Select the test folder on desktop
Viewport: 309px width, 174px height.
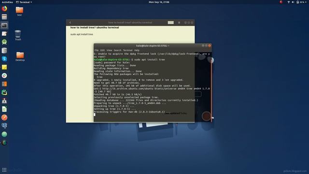(x=19, y=11)
